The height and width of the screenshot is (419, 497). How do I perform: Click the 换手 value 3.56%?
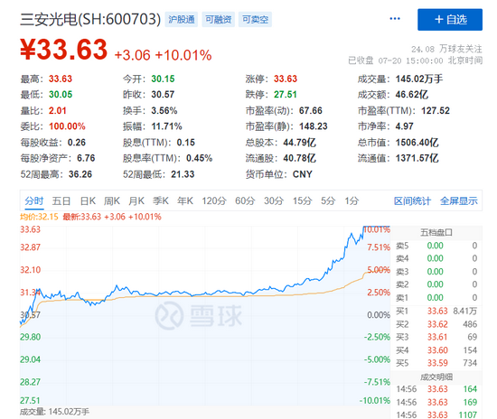coord(164,110)
